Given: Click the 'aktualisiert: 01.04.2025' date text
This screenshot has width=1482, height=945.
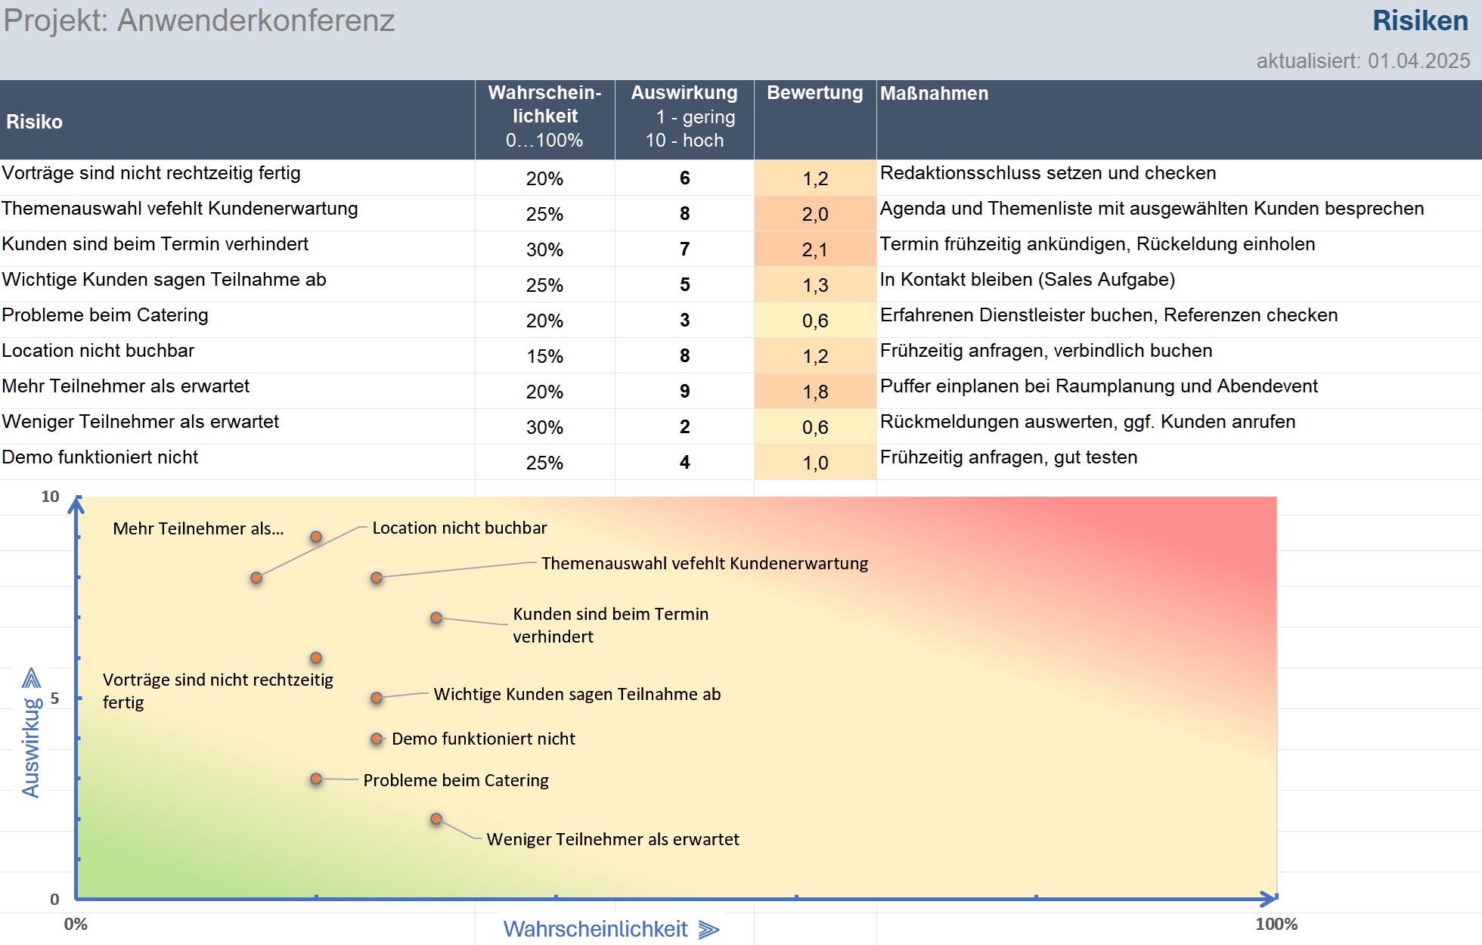Looking at the screenshot, I should [x=1363, y=61].
